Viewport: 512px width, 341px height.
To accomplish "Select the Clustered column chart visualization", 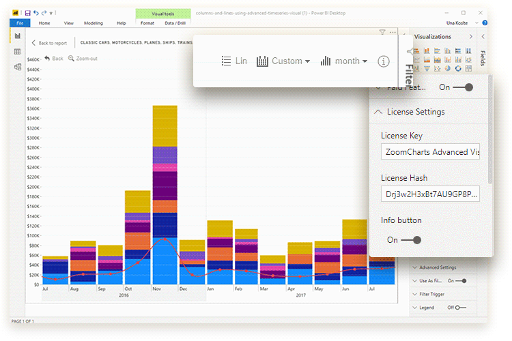I will tap(448, 50).
